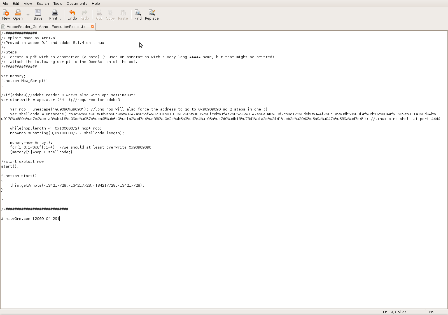Click the '//Steps:' comment line
Screen dimensions: 448x315
10,52
